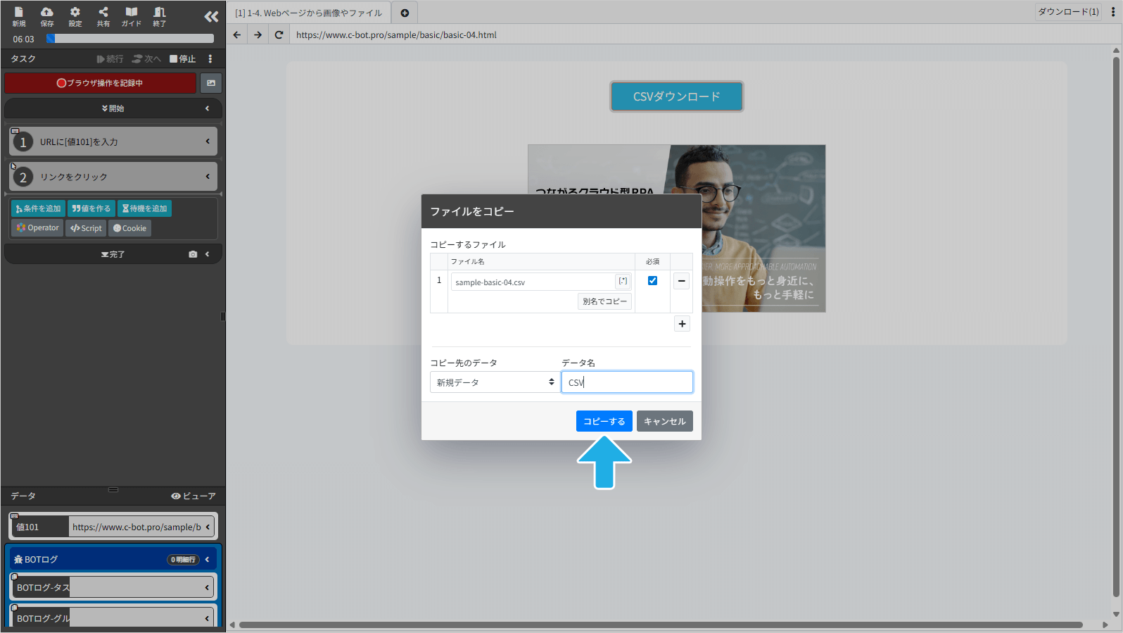Click 待機を追加 button
The width and height of the screenshot is (1123, 633).
[144, 208]
